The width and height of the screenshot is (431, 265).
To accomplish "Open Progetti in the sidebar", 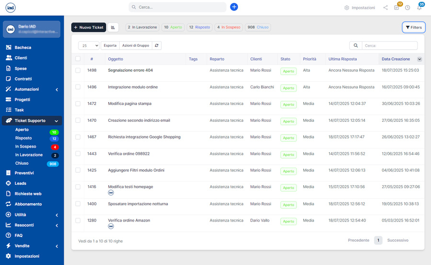I will [22, 99].
